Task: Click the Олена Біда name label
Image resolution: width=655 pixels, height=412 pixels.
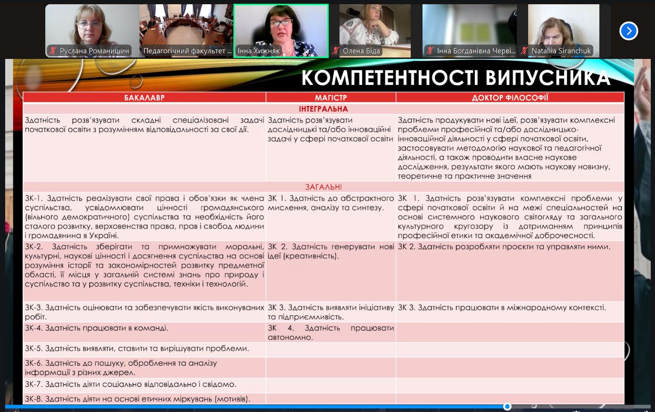Action: click(x=361, y=51)
